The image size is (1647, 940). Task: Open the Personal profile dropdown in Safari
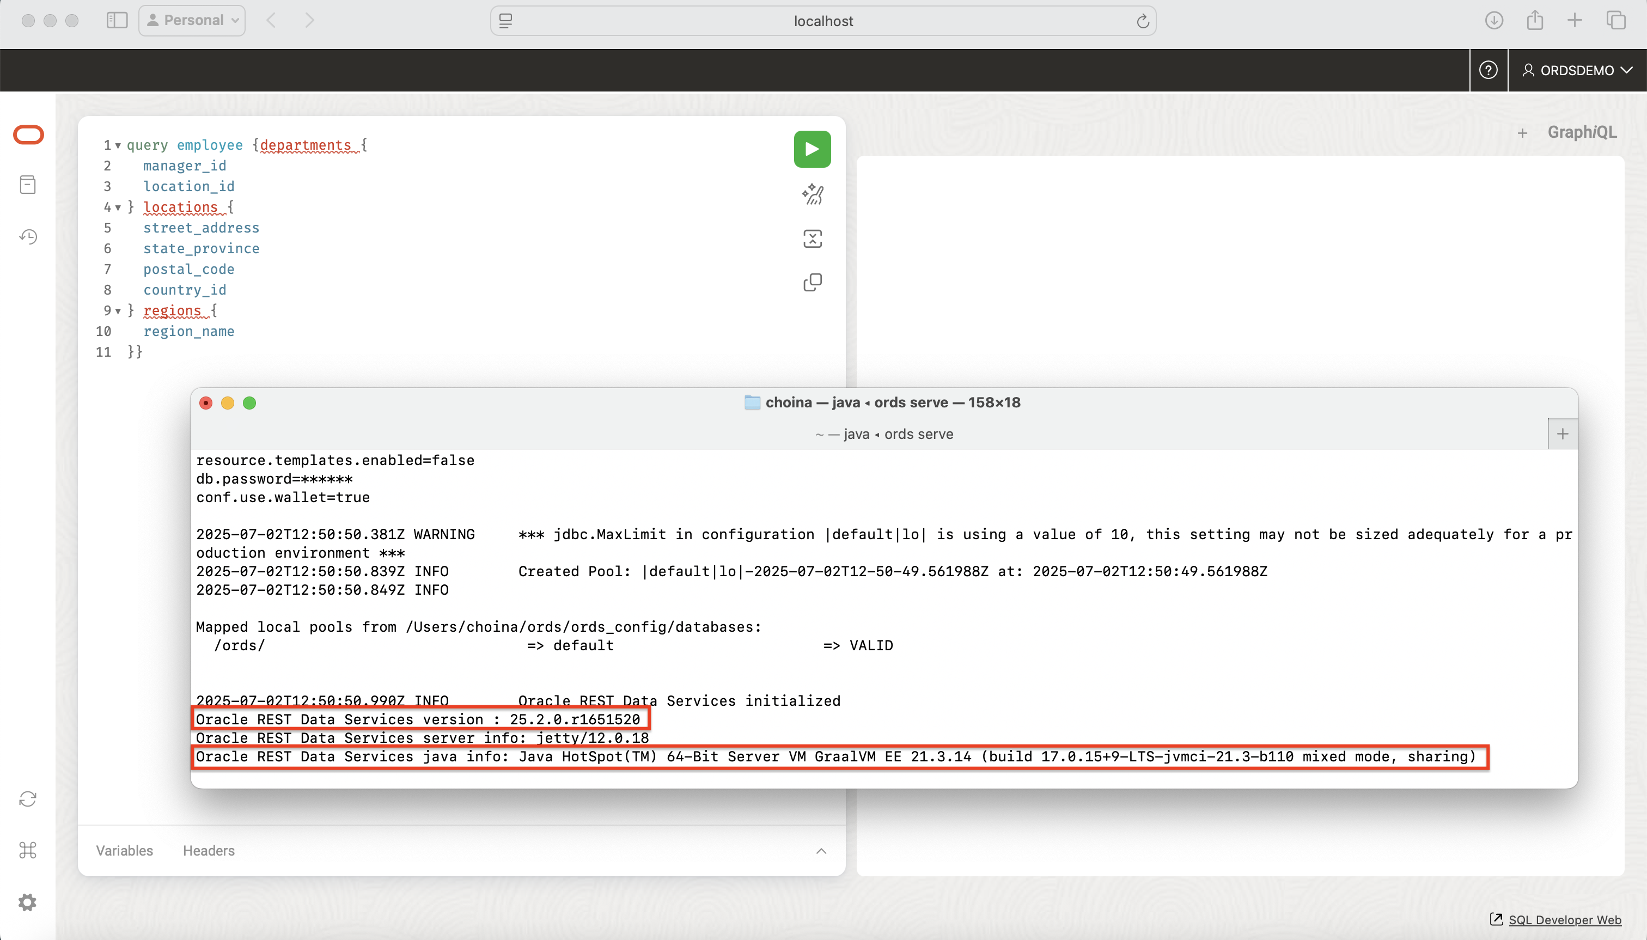click(192, 21)
